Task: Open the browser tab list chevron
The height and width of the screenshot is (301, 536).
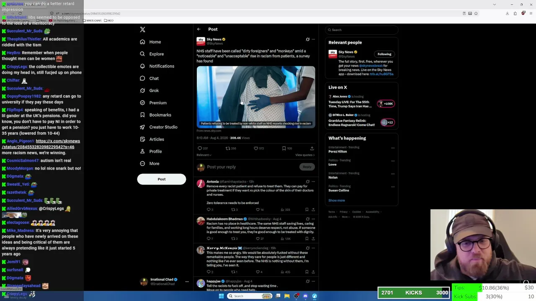Action: click(495, 4)
